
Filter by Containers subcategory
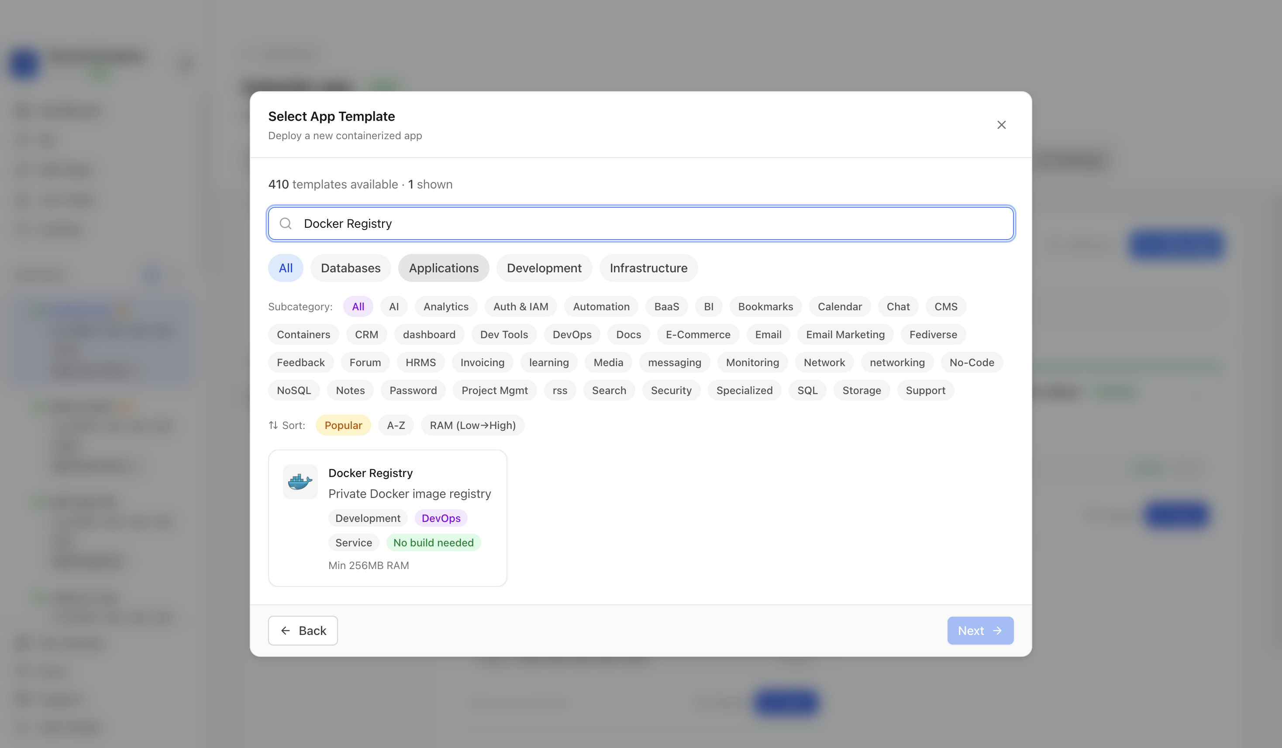303,335
